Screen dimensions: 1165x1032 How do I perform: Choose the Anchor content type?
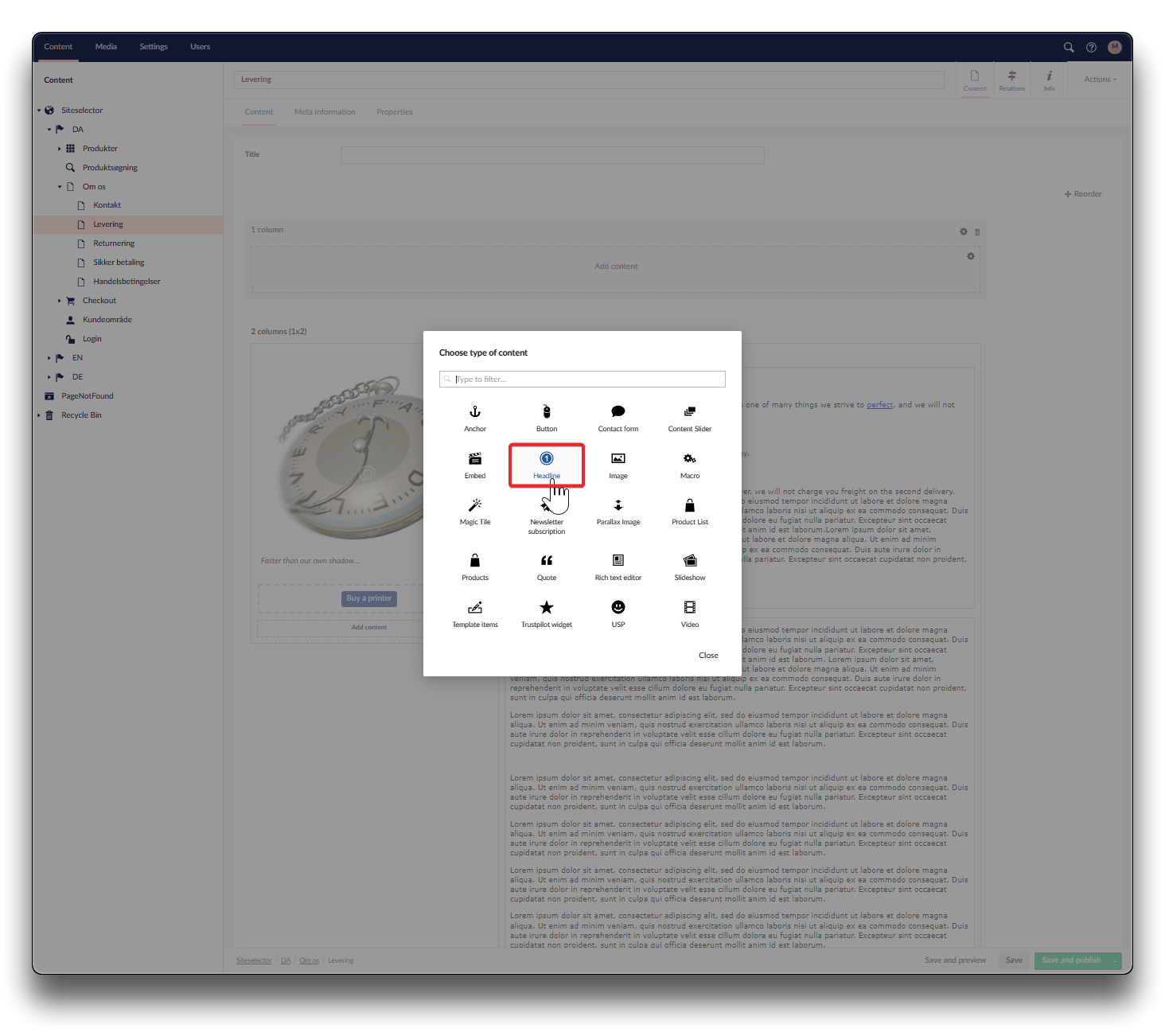point(475,418)
